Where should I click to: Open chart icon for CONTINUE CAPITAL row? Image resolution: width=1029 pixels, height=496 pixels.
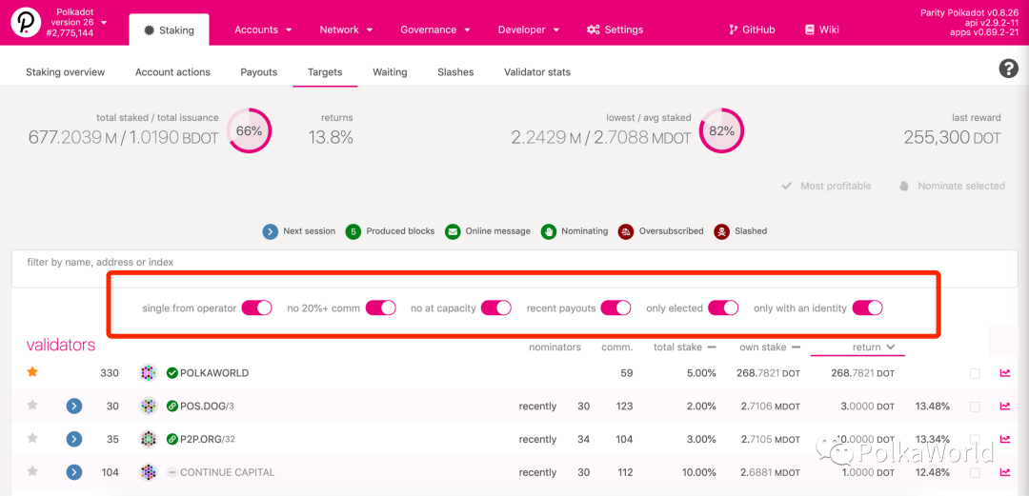[1004, 472]
